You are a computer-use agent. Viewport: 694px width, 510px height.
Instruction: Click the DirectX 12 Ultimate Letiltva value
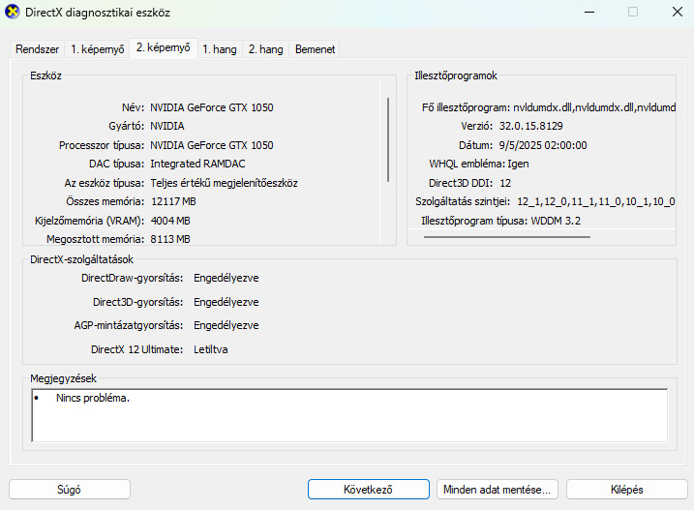211,349
